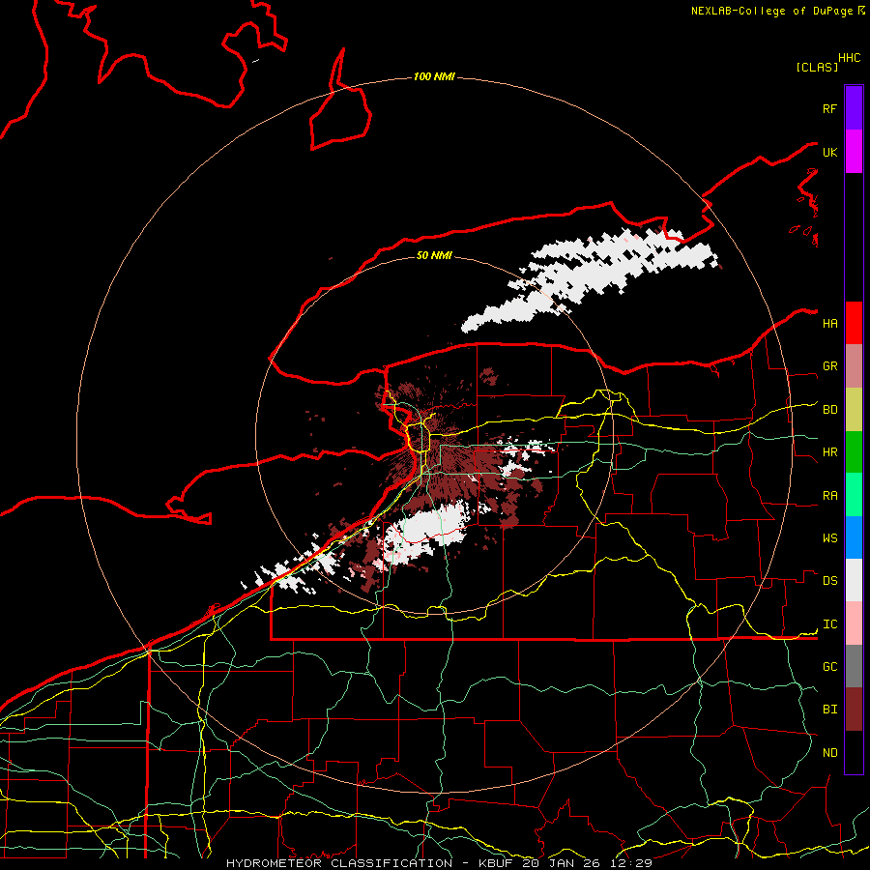This screenshot has height=870, width=870.
Task: Select the GR legend color block
Action: pos(854,366)
